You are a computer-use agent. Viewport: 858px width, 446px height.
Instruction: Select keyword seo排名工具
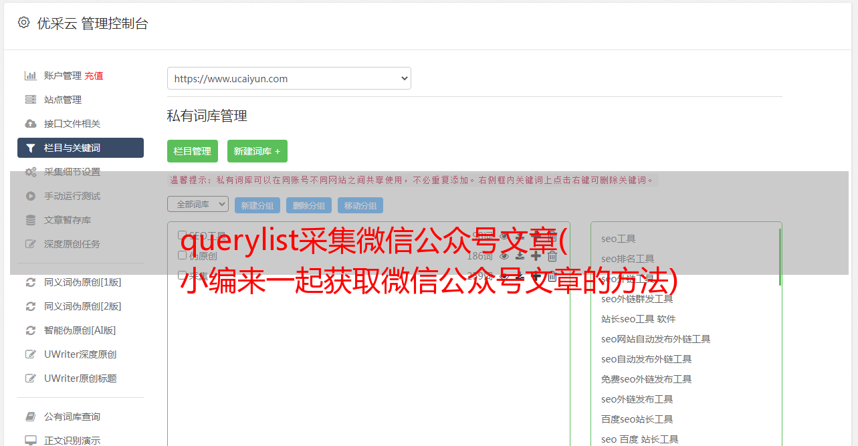click(628, 259)
